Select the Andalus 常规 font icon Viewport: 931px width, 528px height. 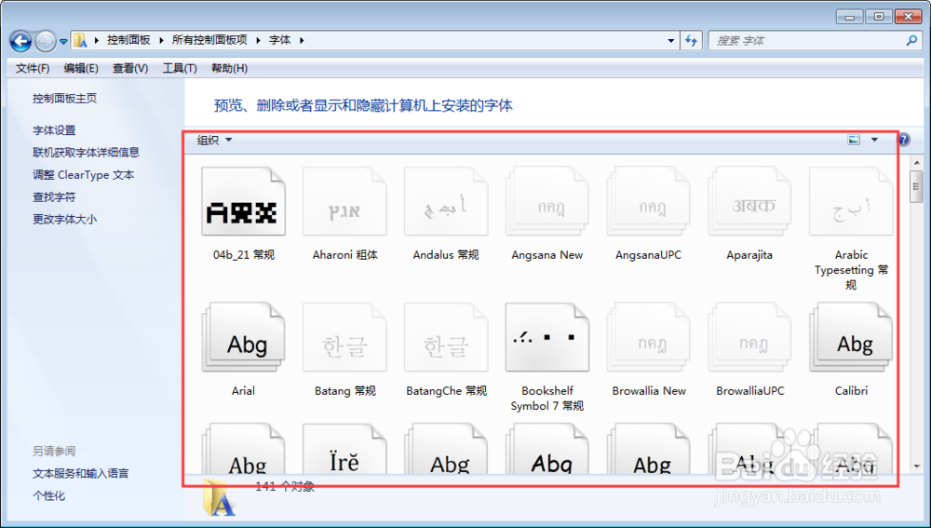pos(446,201)
